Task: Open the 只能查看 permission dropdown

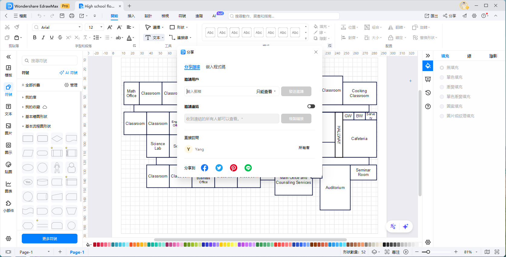Action: (x=266, y=92)
